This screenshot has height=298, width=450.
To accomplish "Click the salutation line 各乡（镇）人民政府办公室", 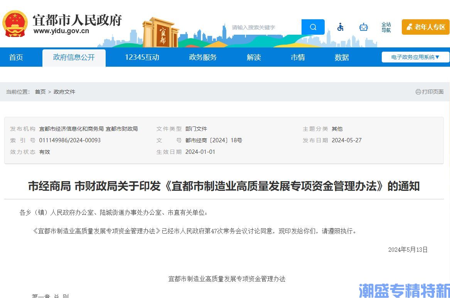I will coord(113,212).
